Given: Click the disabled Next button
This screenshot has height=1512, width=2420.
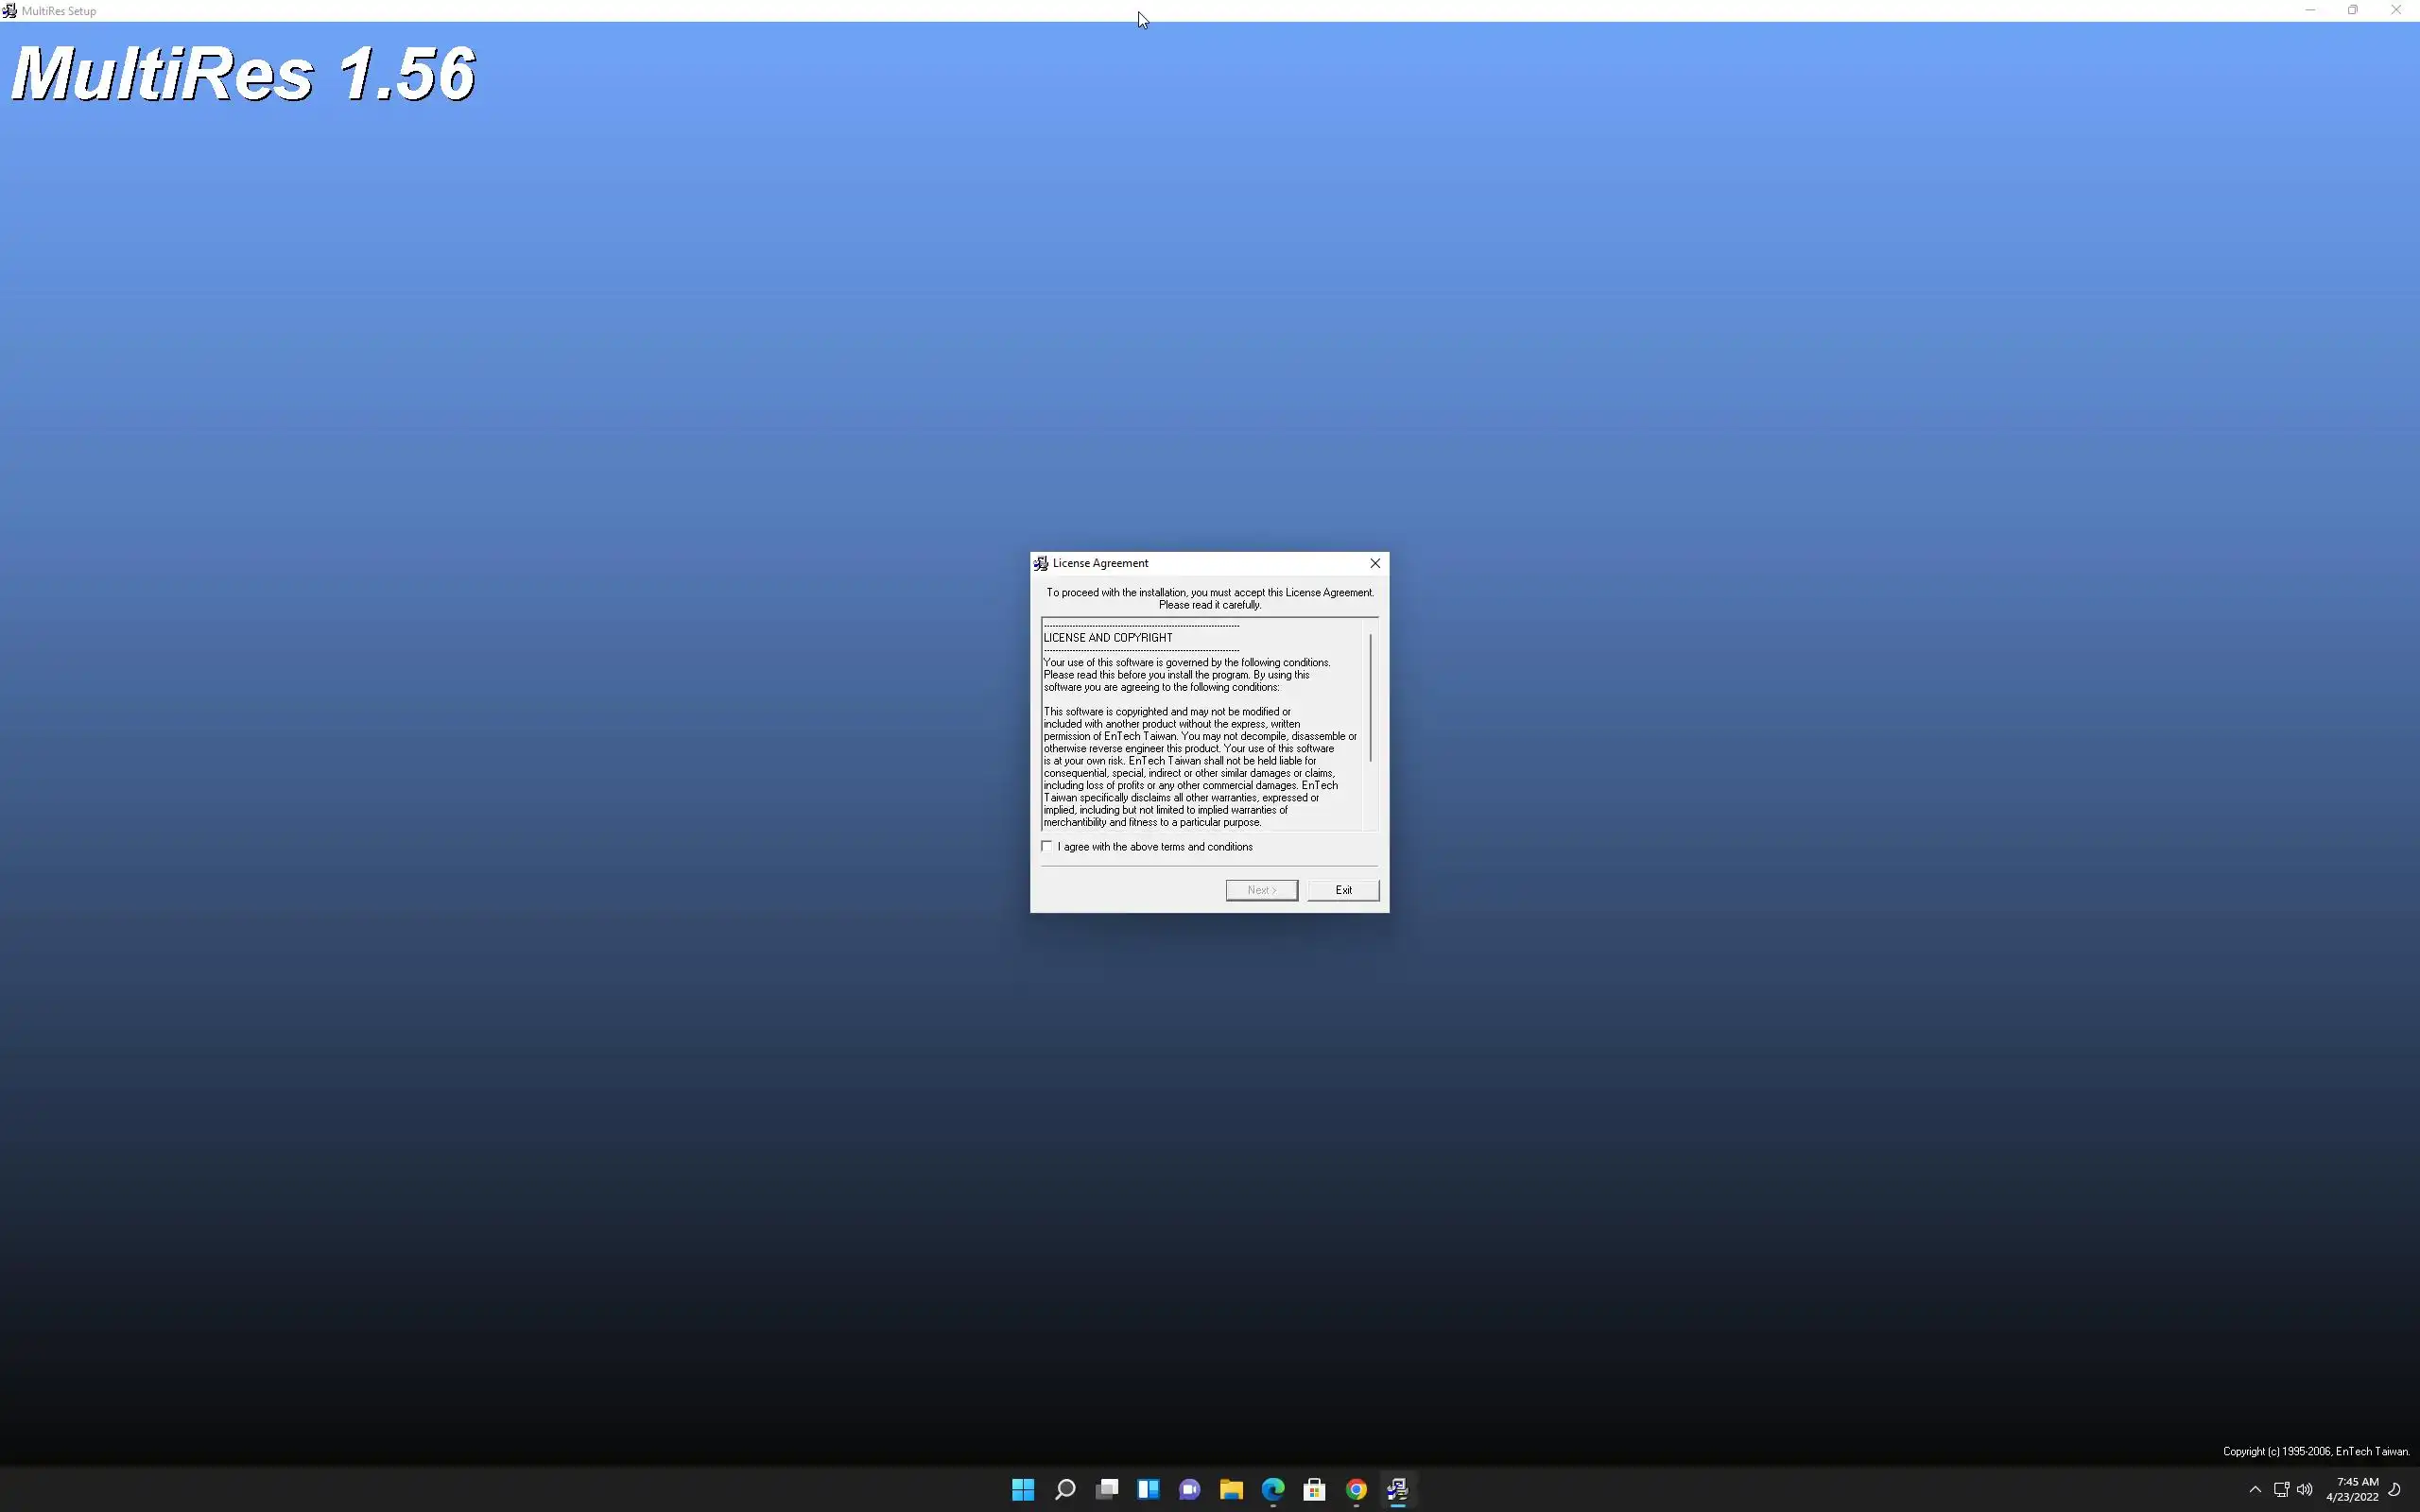Looking at the screenshot, I should (1261, 890).
